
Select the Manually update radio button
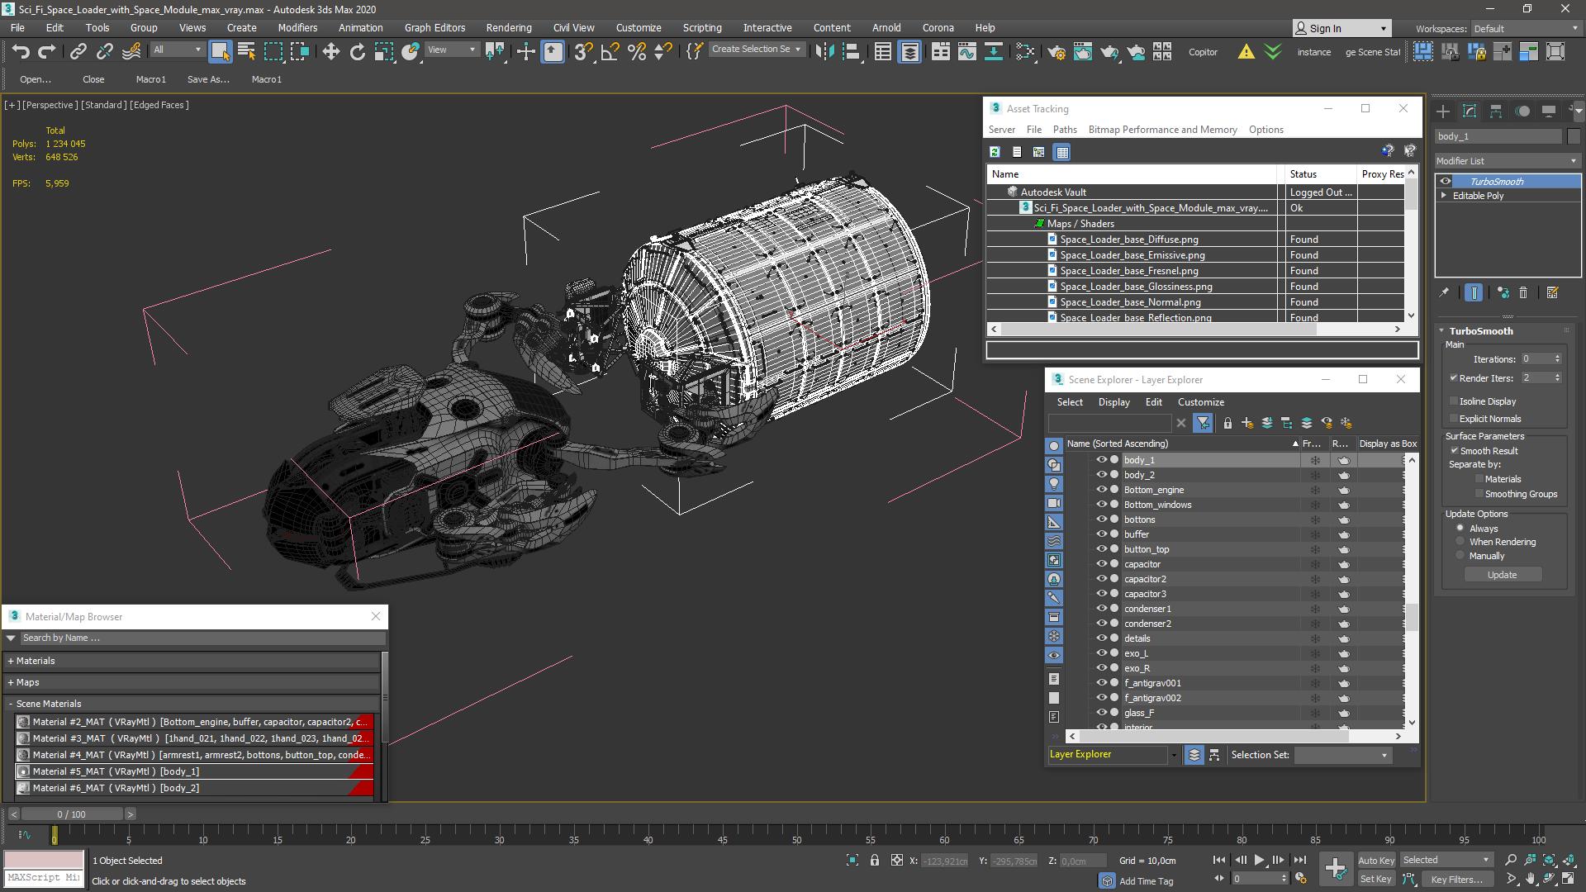(1460, 556)
